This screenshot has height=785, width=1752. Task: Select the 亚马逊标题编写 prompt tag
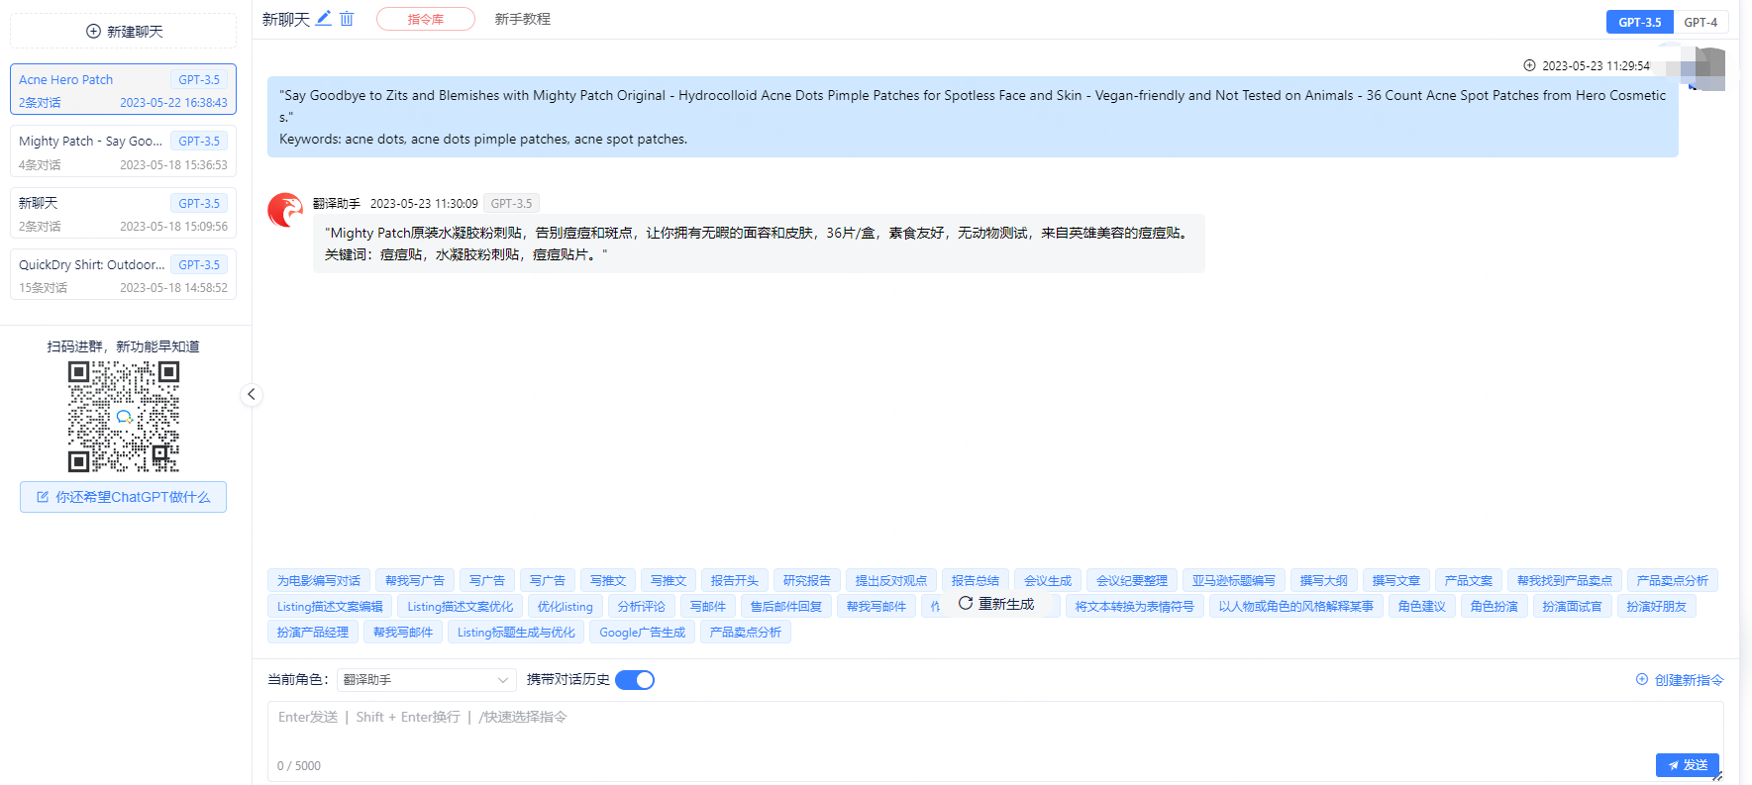click(1234, 580)
